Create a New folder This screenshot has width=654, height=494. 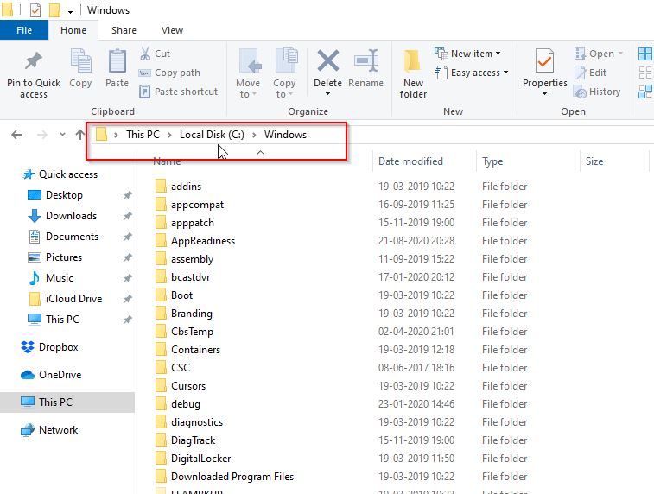[x=413, y=73]
